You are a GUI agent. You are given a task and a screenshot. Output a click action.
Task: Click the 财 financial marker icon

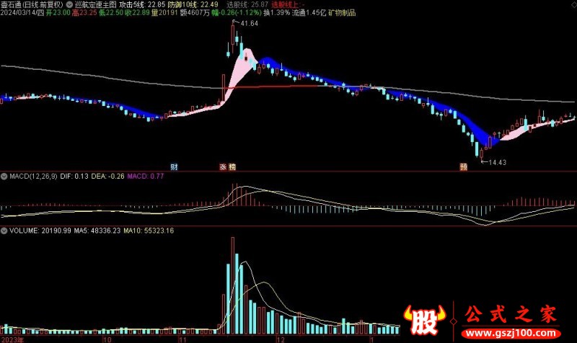click(175, 166)
